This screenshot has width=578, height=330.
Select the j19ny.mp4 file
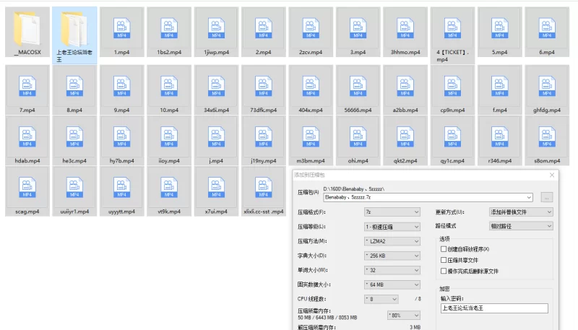pos(263,141)
